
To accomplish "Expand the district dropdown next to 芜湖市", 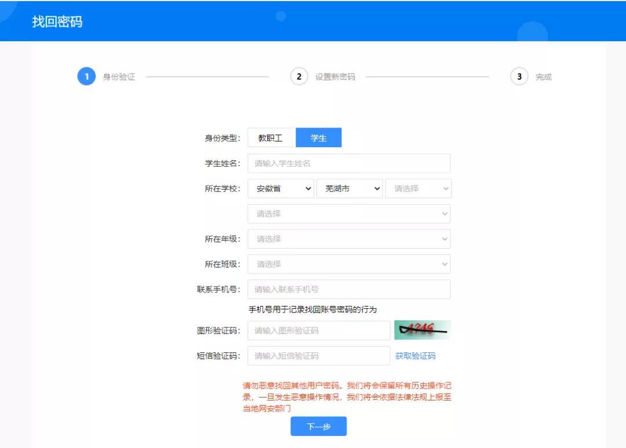I will coord(418,188).
